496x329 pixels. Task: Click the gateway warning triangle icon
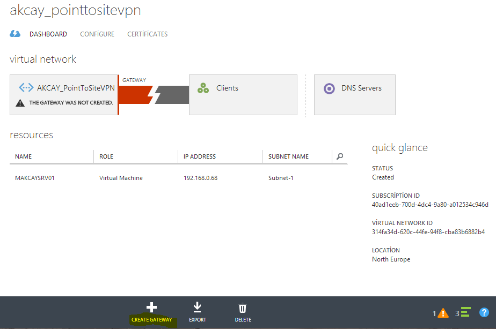tap(20, 103)
